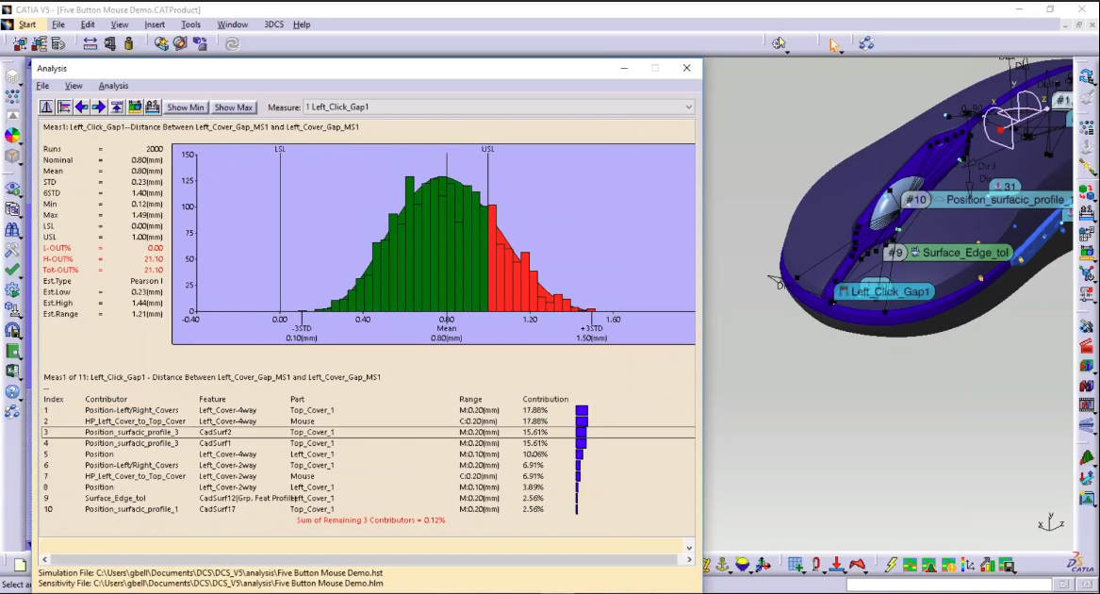Screen dimensions: 1100x594
Task: Click the Show Max button
Action: (234, 107)
